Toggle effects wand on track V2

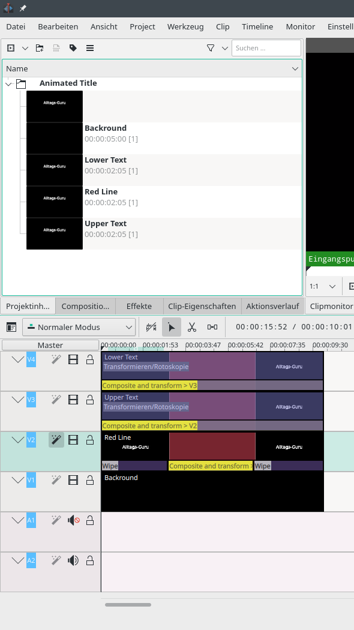[56, 440]
